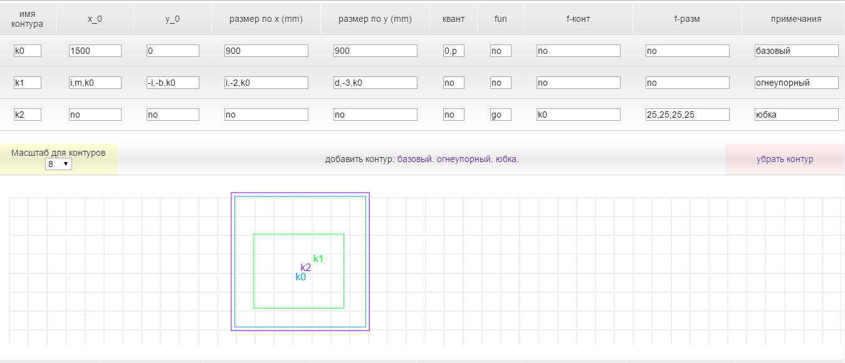
Task: Click the размер по y (mm) header
Action: [375, 19]
